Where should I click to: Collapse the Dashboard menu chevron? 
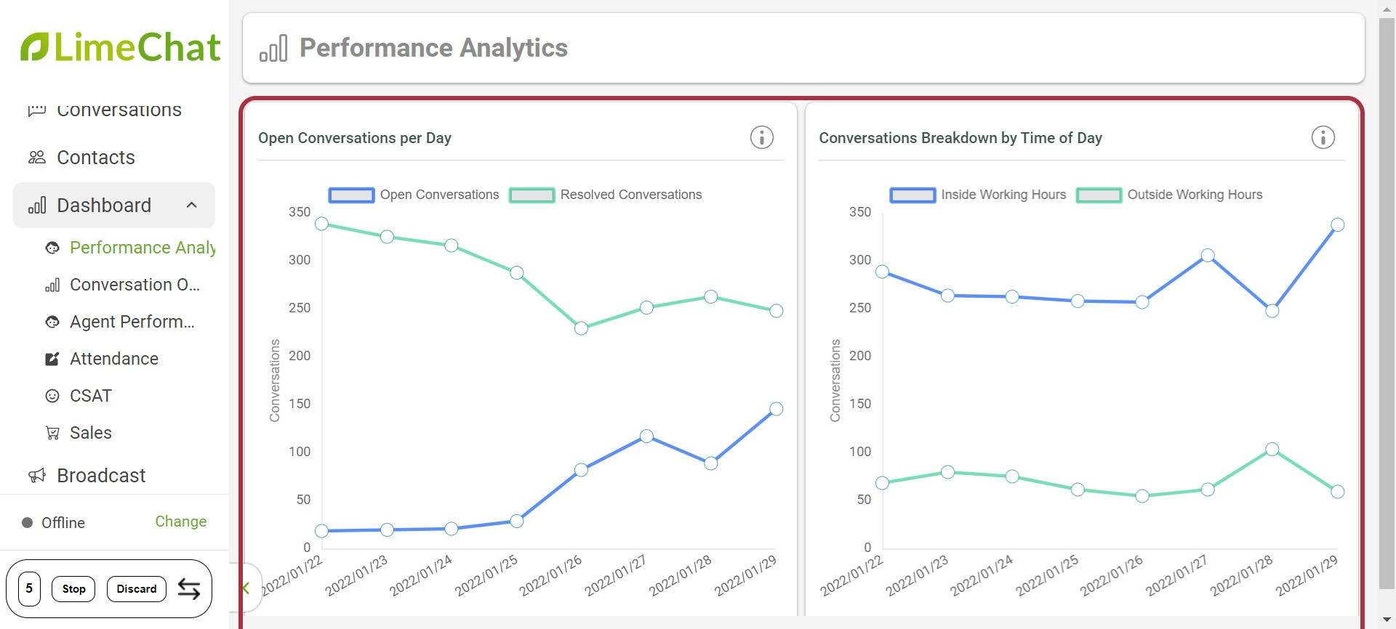pos(192,206)
